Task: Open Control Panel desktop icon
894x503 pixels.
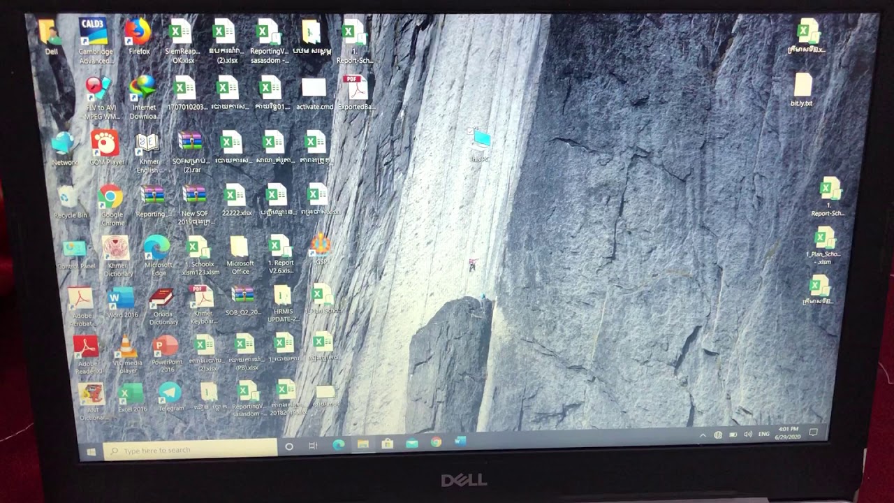Action: (75, 254)
